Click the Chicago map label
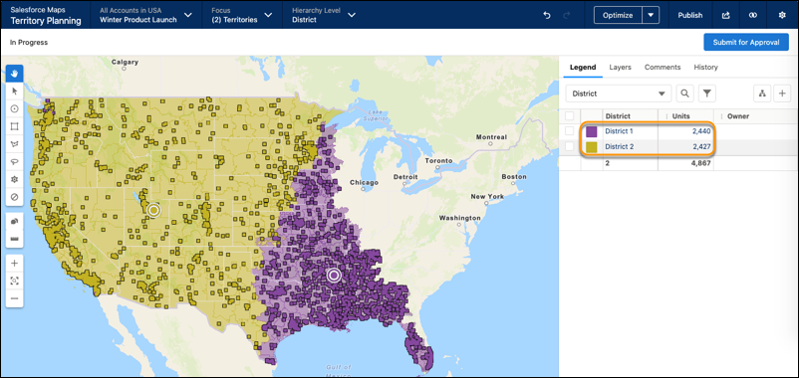Viewport: 799px width, 378px height. pyautogui.click(x=364, y=182)
